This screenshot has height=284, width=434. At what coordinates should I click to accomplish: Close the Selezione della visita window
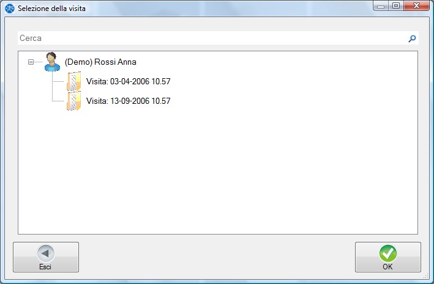[416, 6]
